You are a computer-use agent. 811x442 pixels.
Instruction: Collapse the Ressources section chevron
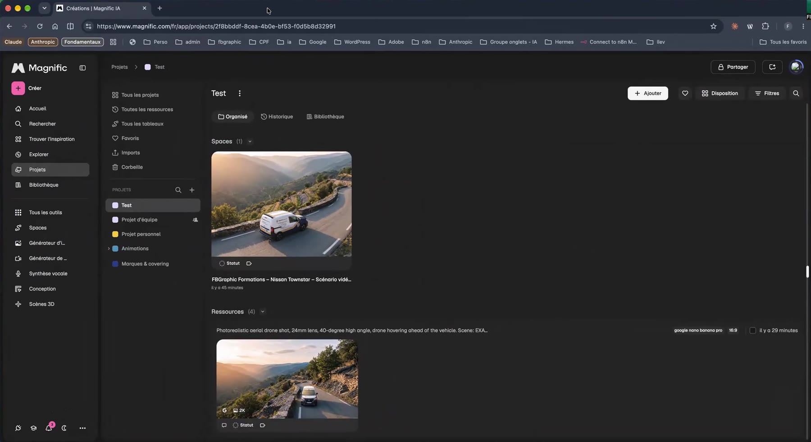click(x=263, y=312)
